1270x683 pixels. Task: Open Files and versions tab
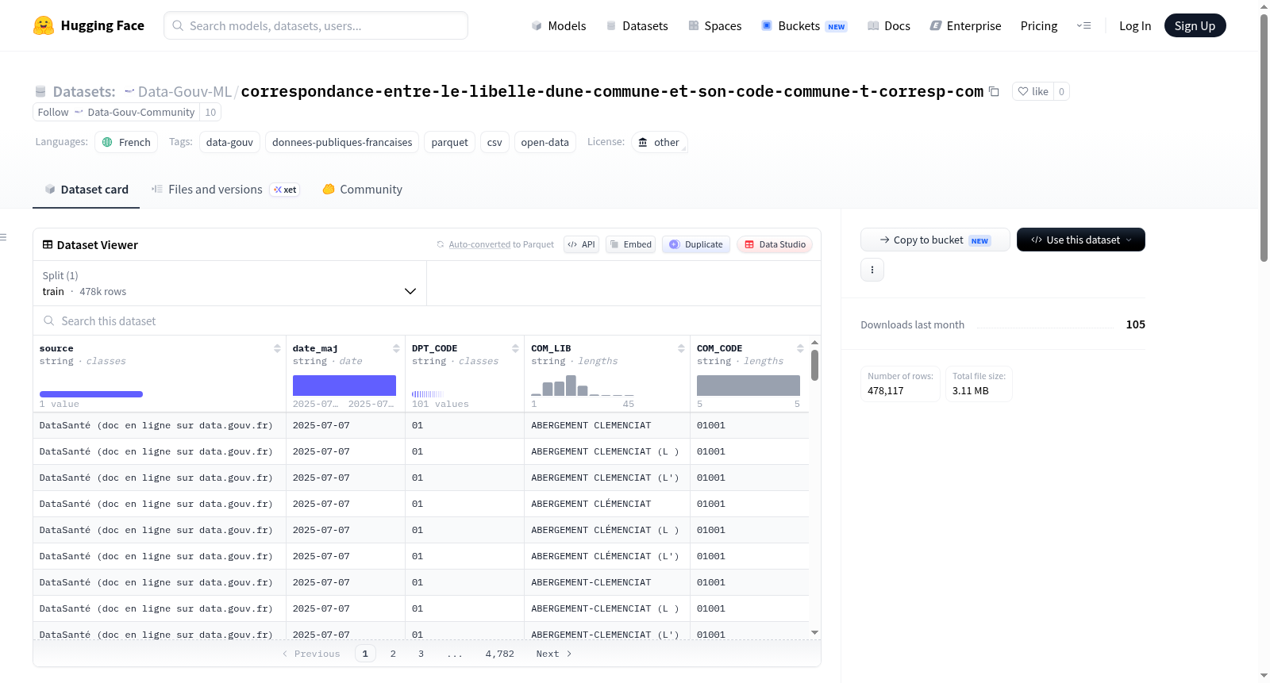[225, 190]
